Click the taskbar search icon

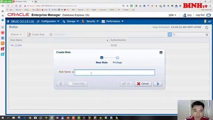(8, 118)
